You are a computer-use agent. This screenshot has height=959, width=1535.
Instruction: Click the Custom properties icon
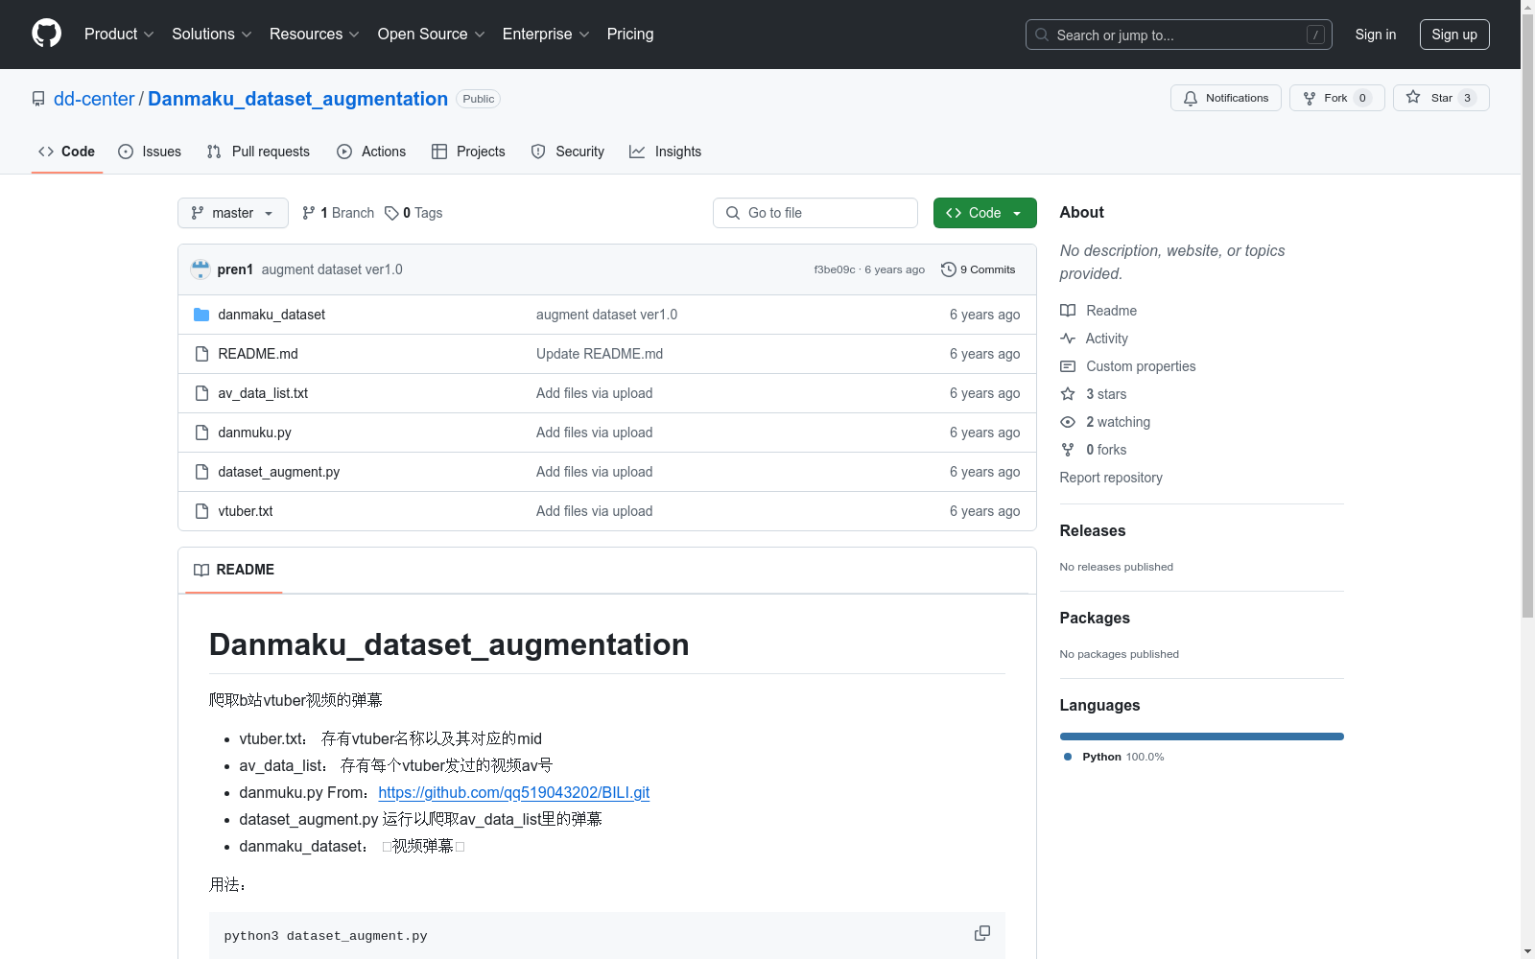[1068, 366]
